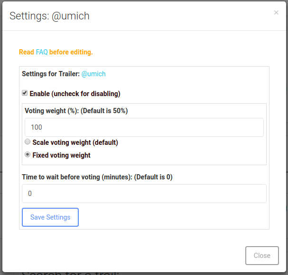The height and width of the screenshot is (275, 288).
Task: Open the FAQ link
Action: tap(42, 52)
